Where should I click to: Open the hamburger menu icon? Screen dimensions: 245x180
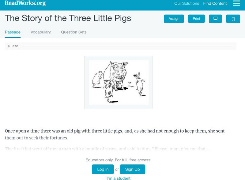click(236, 3)
